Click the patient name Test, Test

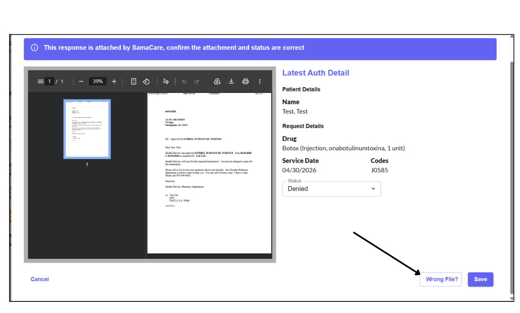(x=295, y=112)
